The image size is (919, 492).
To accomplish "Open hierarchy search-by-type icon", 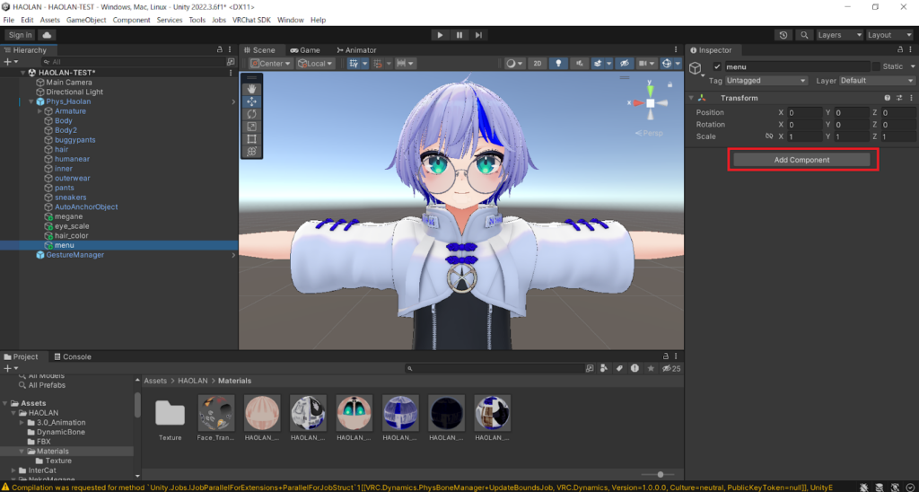I will [x=231, y=62].
